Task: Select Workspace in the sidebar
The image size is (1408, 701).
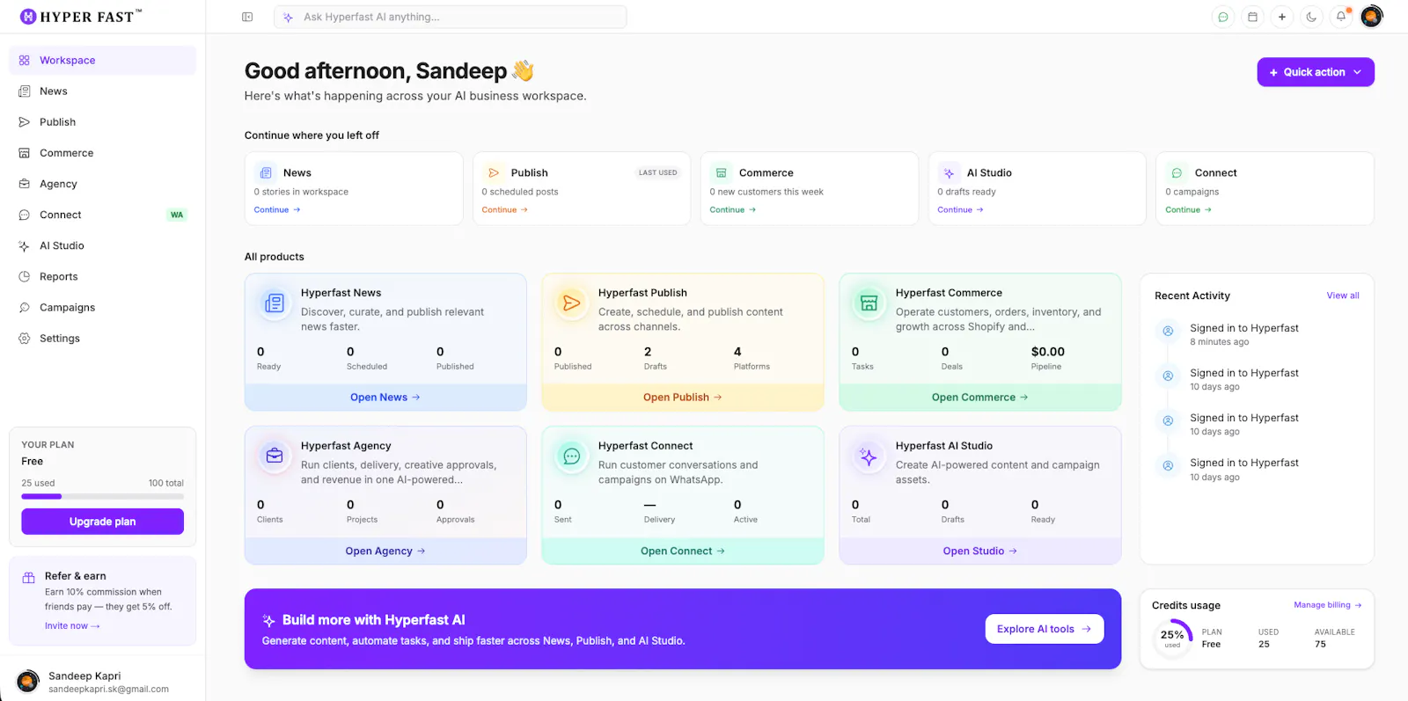Action: point(102,61)
